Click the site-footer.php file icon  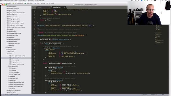(10, 72)
